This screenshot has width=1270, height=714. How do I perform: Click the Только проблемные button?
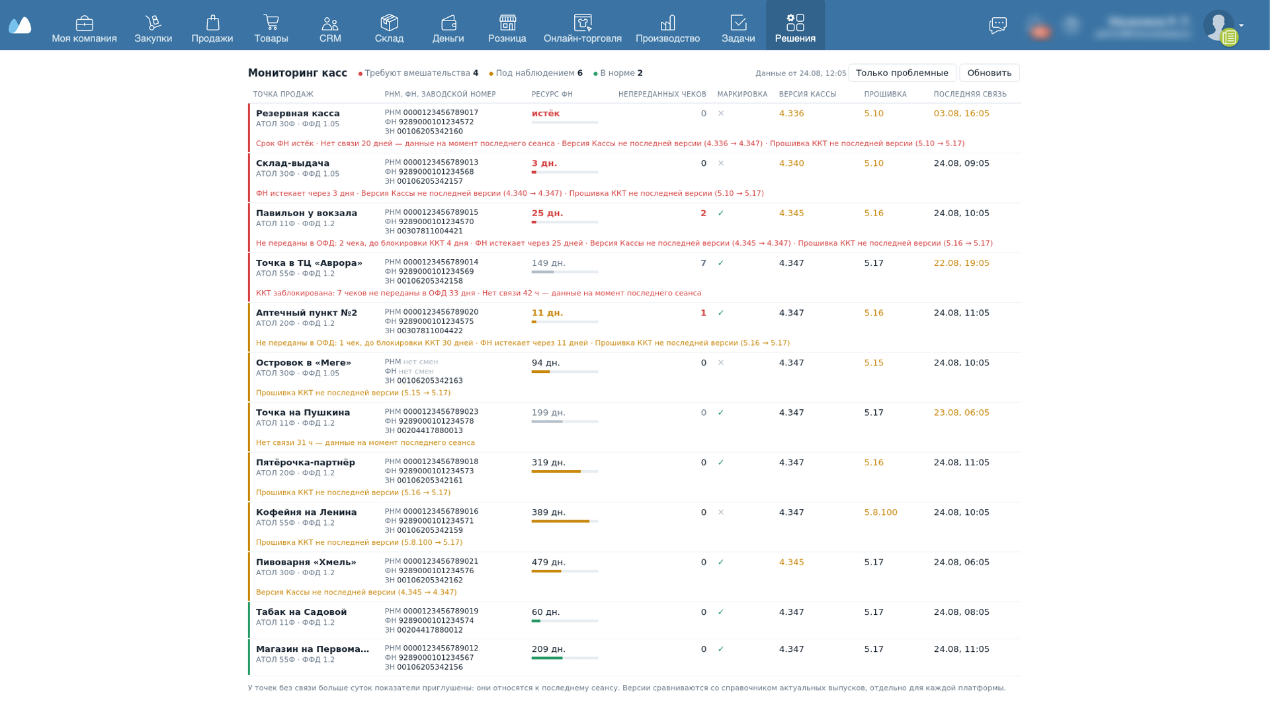point(902,73)
